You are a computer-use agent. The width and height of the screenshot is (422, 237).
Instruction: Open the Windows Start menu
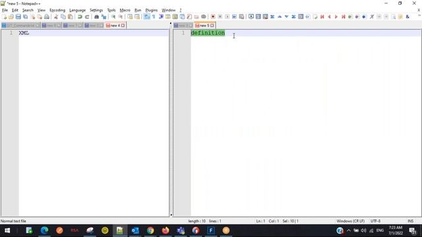pos(7,230)
